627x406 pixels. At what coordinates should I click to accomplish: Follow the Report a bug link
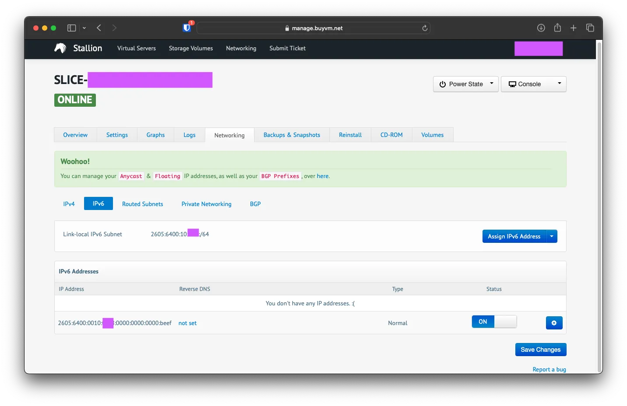[x=549, y=369]
